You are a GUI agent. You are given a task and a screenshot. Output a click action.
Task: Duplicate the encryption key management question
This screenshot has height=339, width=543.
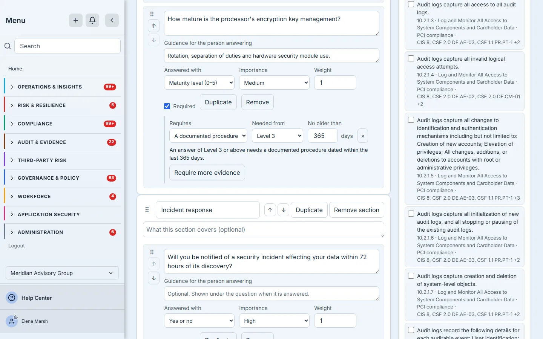218,102
